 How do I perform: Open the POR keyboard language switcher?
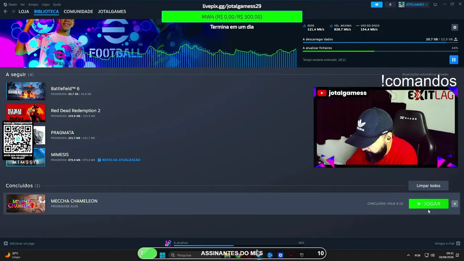pos(418,255)
